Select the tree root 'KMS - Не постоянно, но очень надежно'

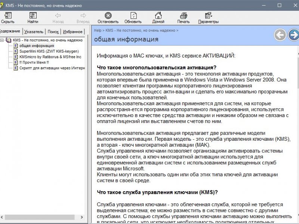click(x=48, y=40)
